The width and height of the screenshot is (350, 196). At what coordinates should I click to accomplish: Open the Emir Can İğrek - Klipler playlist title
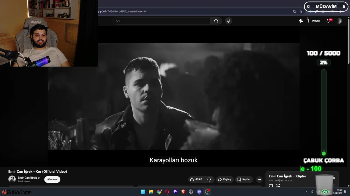tap(287, 176)
